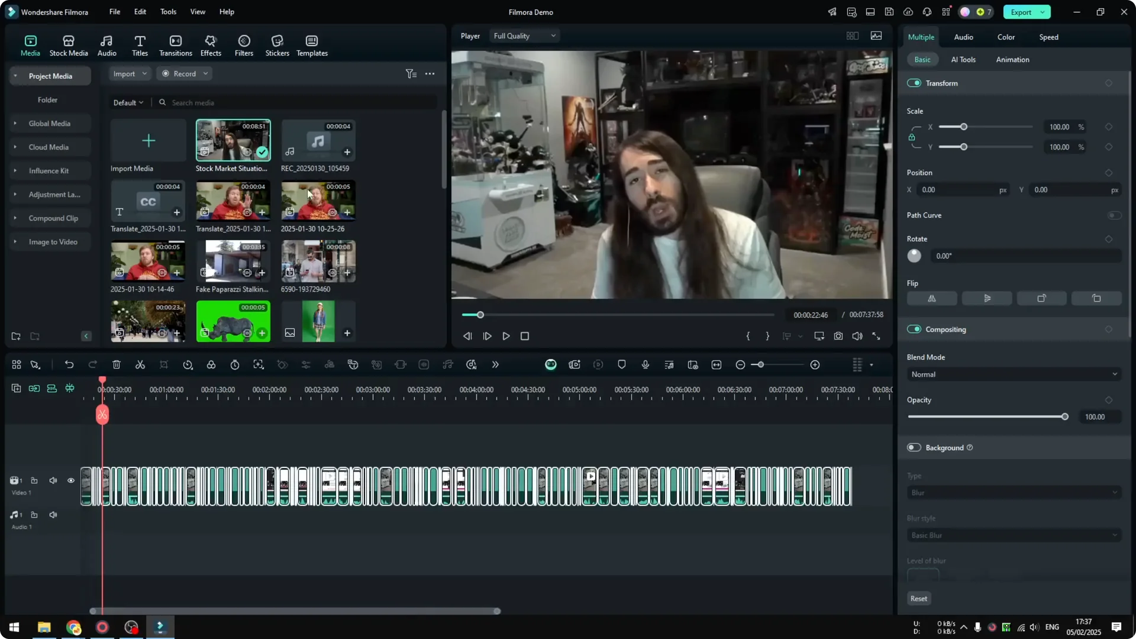Click the Scale X slider handle
Image resolution: width=1136 pixels, height=639 pixels.
(x=964, y=127)
